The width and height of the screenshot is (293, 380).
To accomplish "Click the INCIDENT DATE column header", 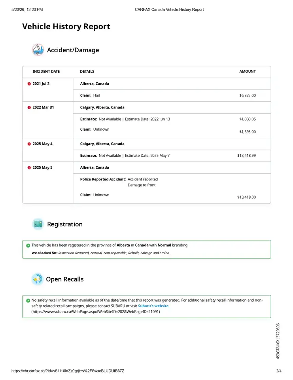I will point(46,72).
